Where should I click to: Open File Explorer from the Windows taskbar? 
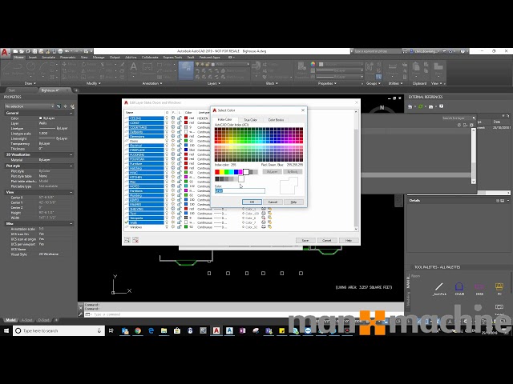pos(164,330)
